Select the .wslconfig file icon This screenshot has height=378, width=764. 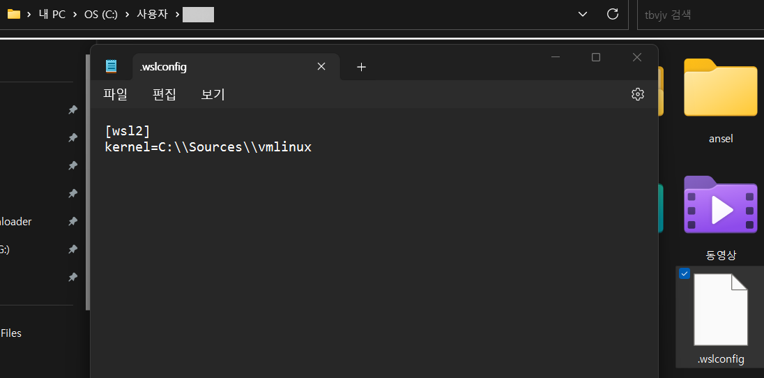pyautogui.click(x=720, y=310)
